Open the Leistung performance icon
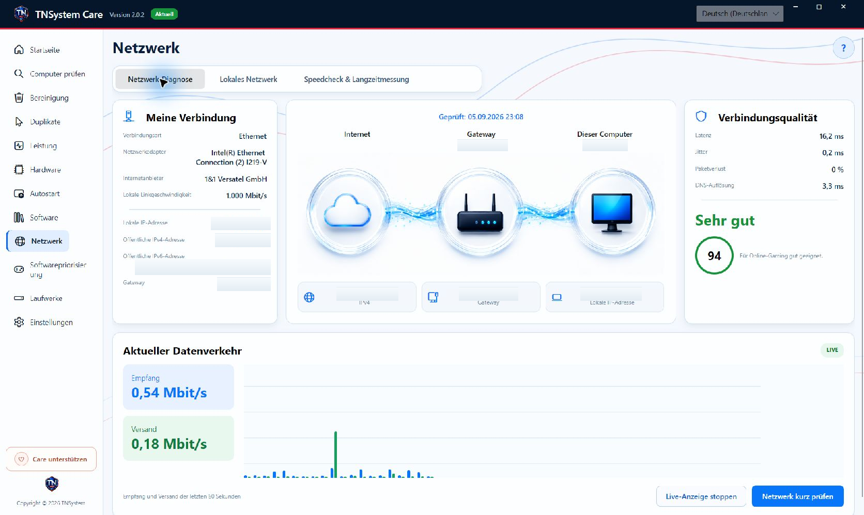This screenshot has height=515, width=864. pos(19,146)
